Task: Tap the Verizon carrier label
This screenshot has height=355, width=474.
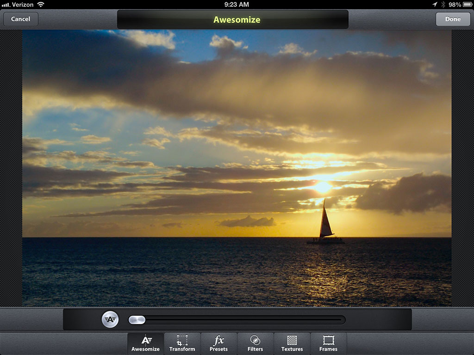Action: click(23, 4)
